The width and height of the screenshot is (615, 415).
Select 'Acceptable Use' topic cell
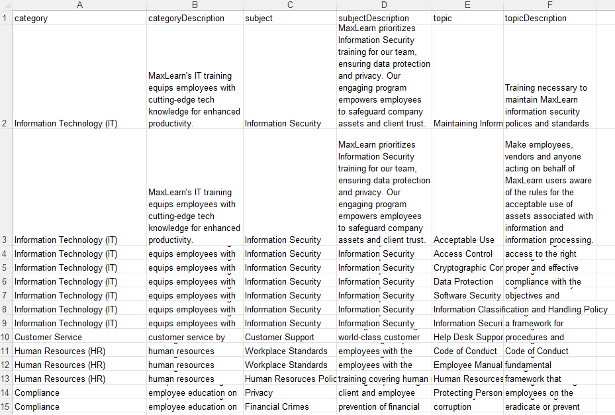[467, 187]
